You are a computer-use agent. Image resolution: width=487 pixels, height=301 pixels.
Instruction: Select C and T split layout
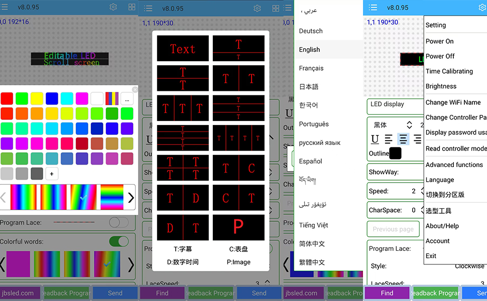[238, 198]
